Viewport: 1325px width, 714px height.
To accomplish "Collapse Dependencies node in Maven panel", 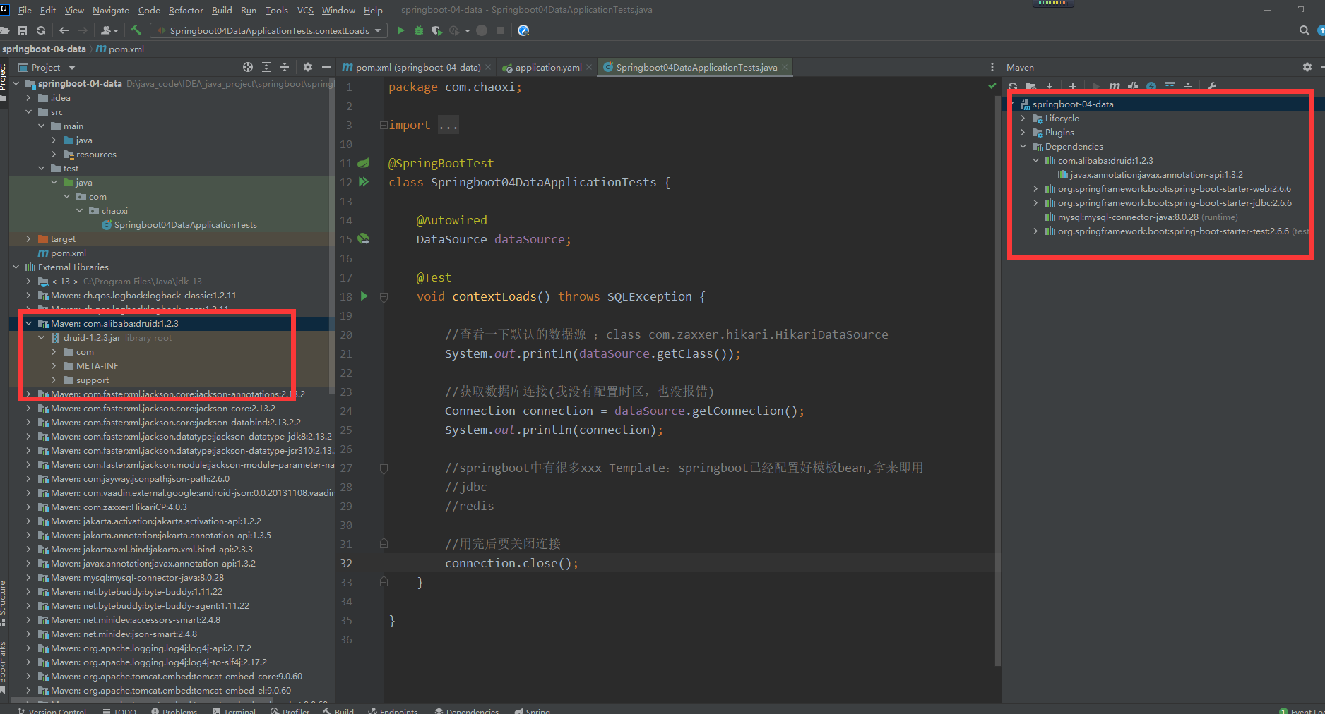I will [1023, 146].
